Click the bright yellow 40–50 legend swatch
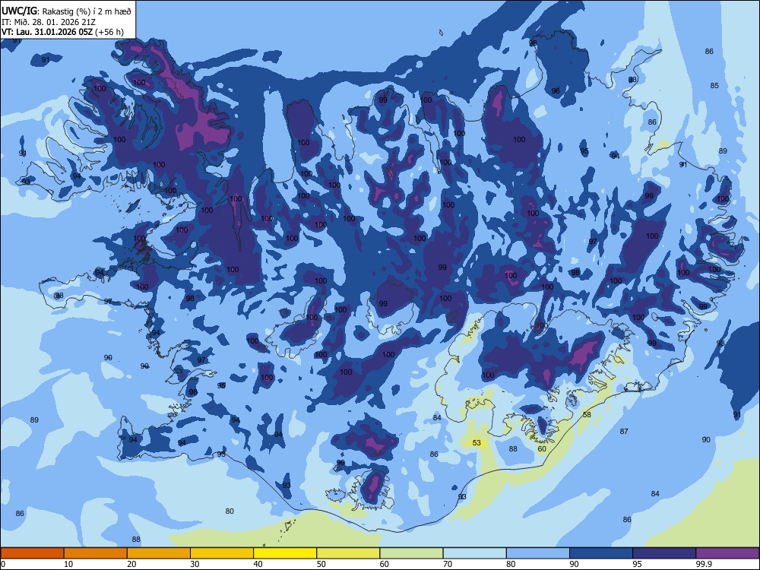This screenshot has width=760, height=570. click(x=285, y=553)
